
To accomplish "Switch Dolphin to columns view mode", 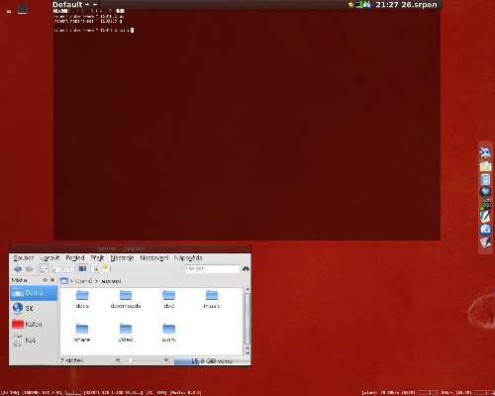I will tap(67, 269).
